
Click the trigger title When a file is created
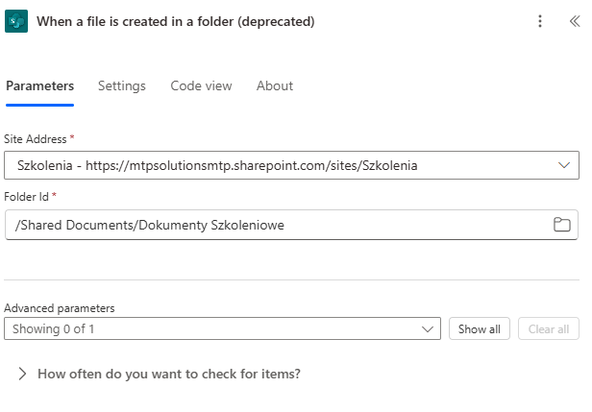176,21
